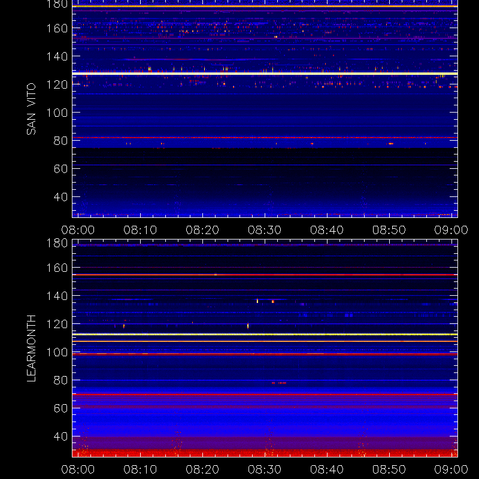Click 08:00 under the San Vito plot
Image resolution: width=479 pixels, height=479 pixels.
coord(78,230)
